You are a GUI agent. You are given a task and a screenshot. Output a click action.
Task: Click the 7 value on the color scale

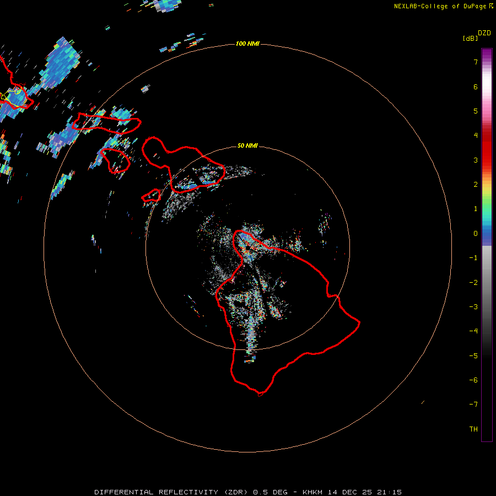[476, 62]
